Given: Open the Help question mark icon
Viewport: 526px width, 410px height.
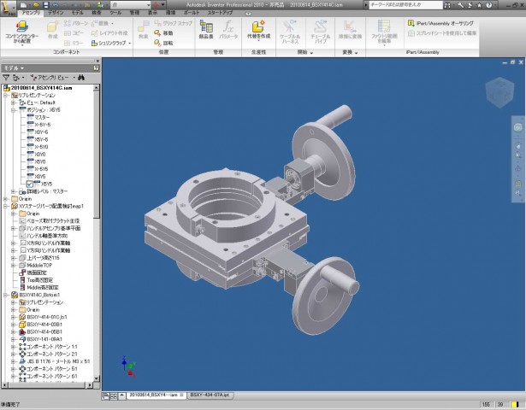Looking at the screenshot, I should (488, 5).
